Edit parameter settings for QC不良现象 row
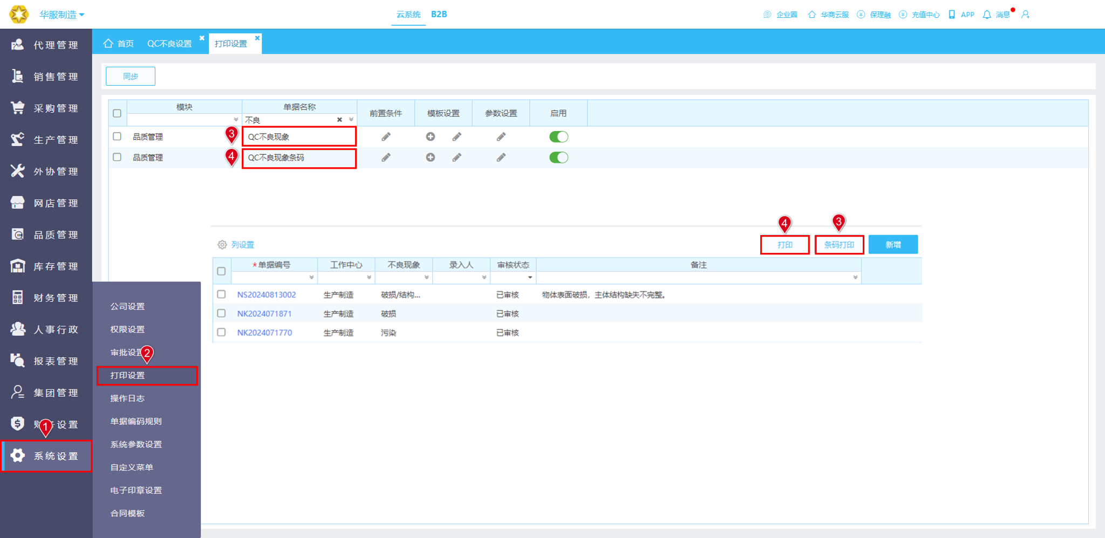Screen dimensions: 1105x538 501,137
